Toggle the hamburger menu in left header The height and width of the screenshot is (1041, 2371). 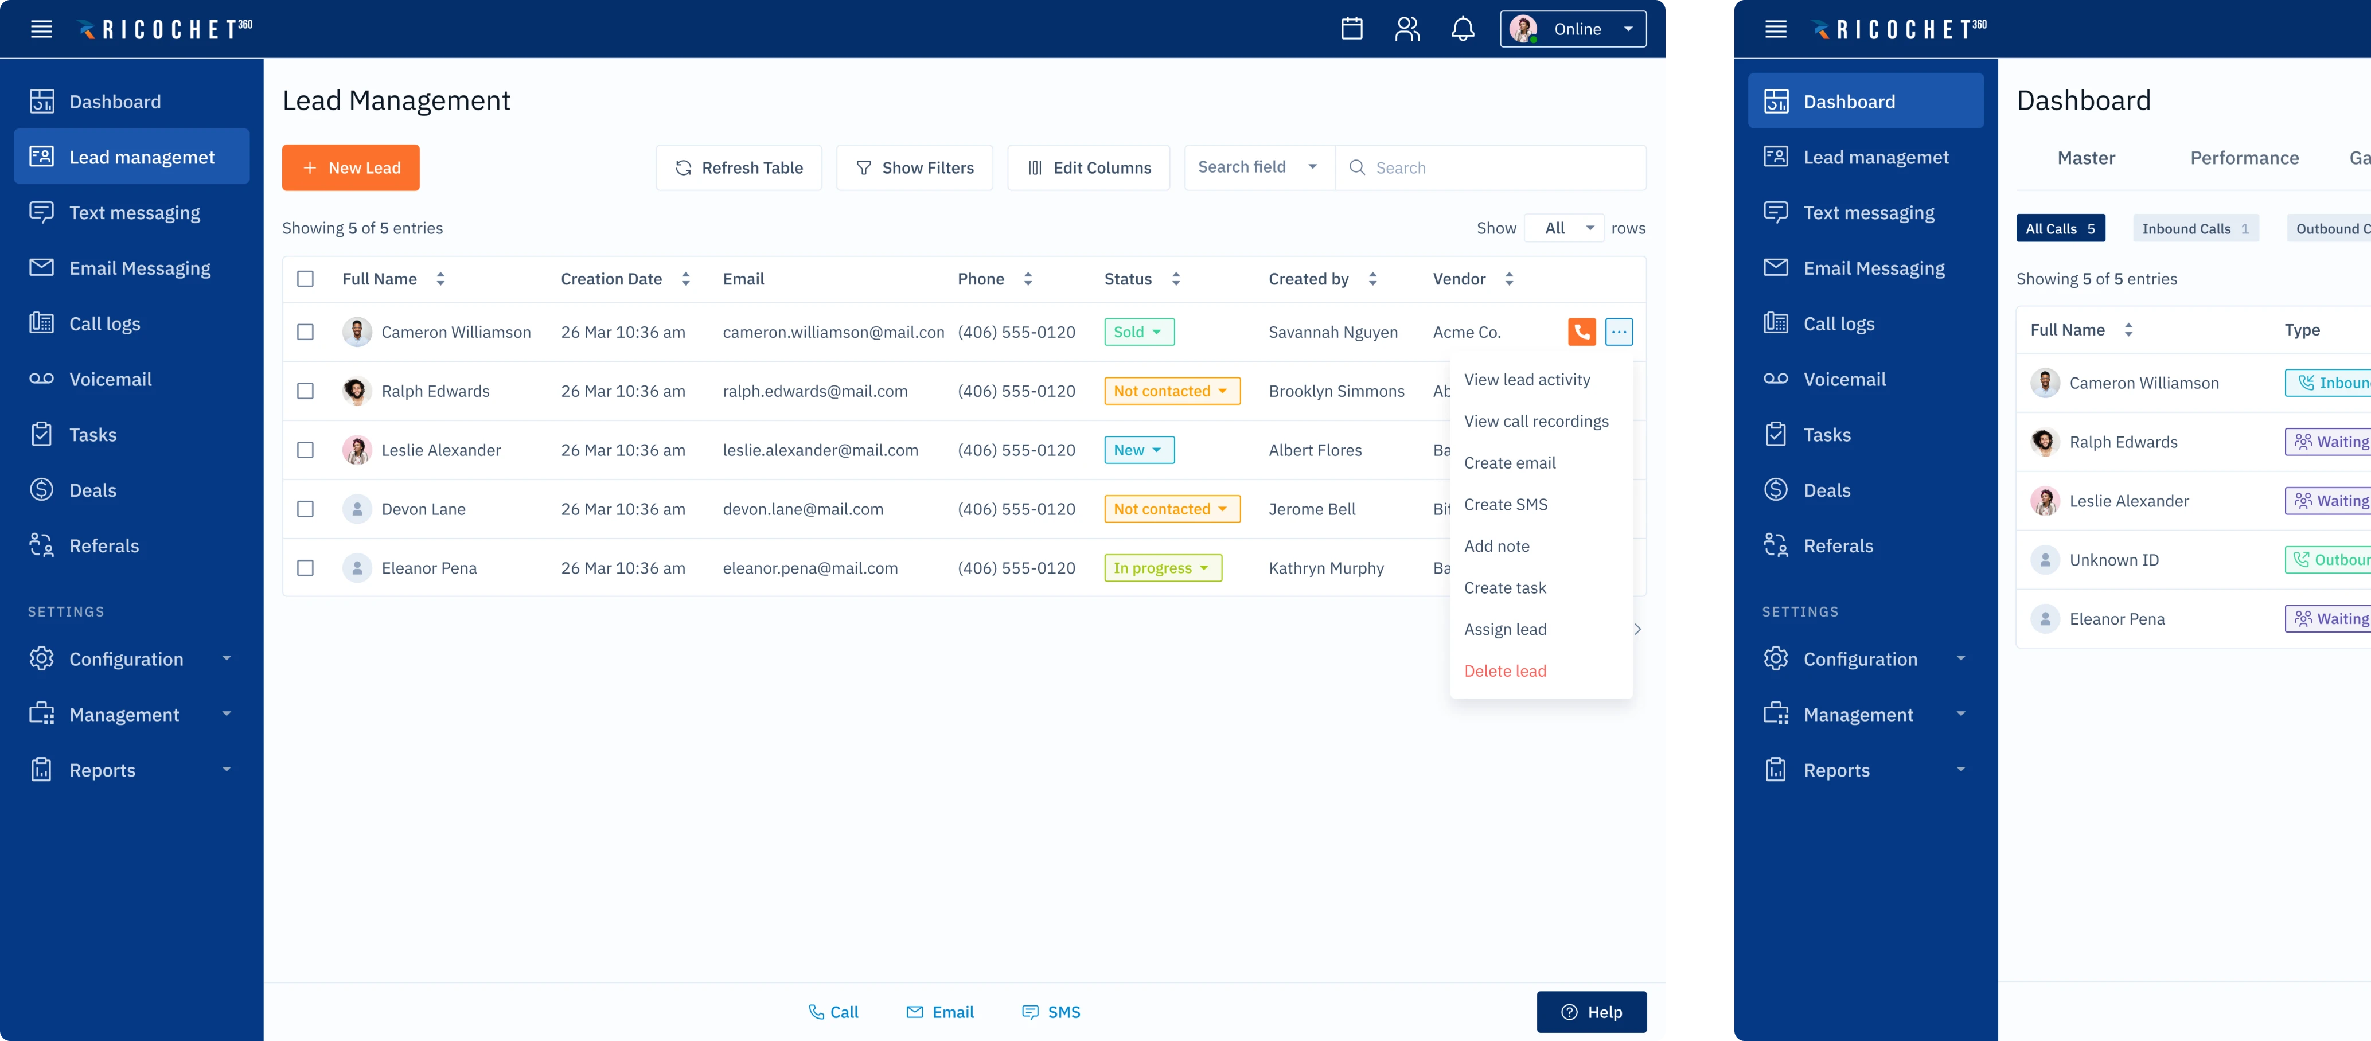(41, 29)
